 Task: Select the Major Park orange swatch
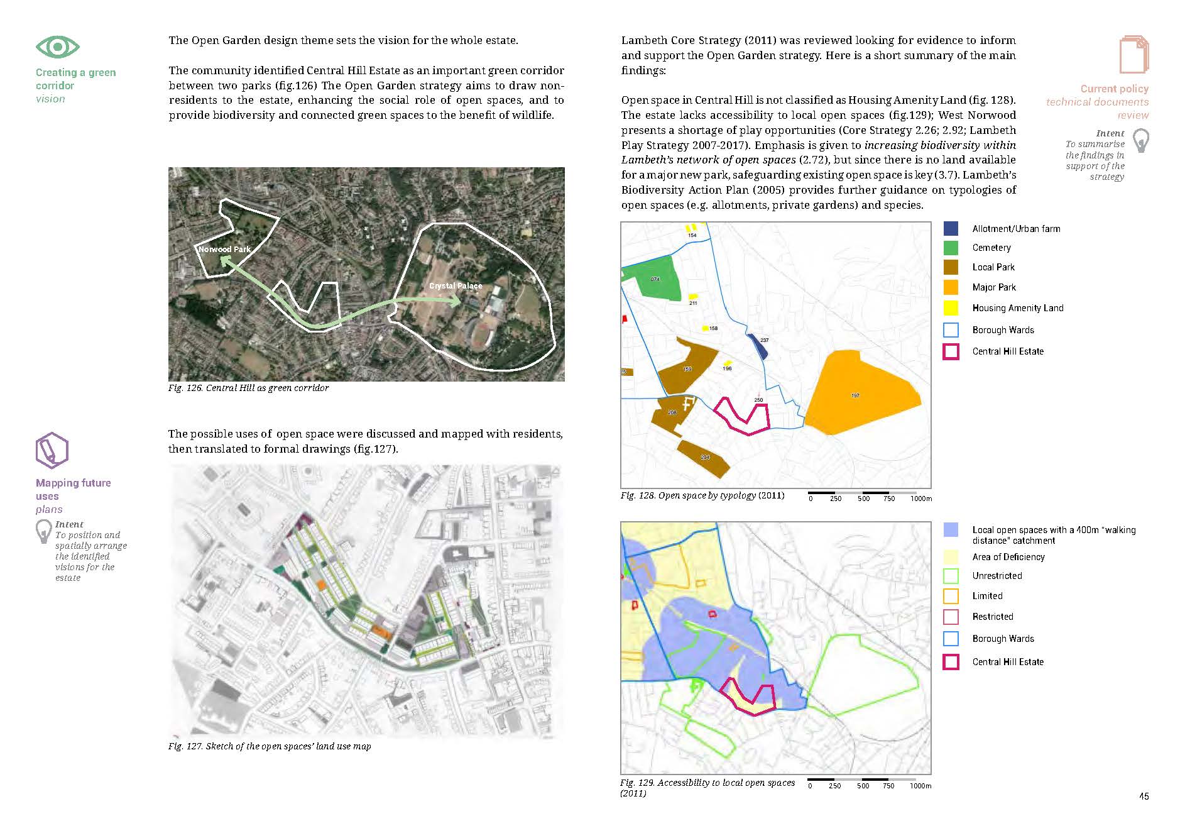click(951, 287)
